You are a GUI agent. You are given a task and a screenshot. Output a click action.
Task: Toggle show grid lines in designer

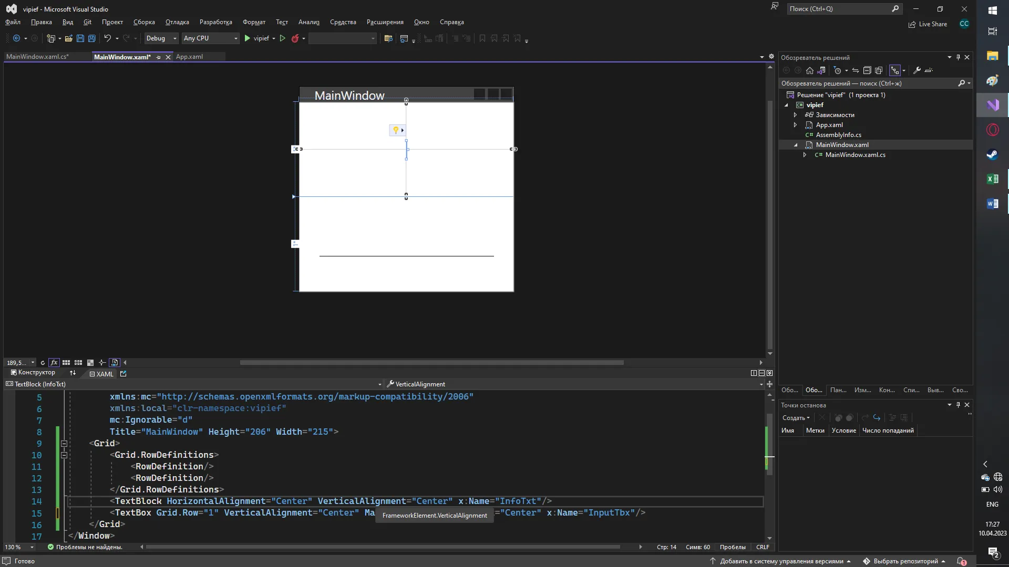pos(66,363)
